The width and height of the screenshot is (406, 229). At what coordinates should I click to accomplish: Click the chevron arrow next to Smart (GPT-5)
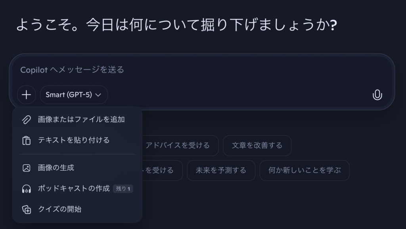tap(99, 95)
